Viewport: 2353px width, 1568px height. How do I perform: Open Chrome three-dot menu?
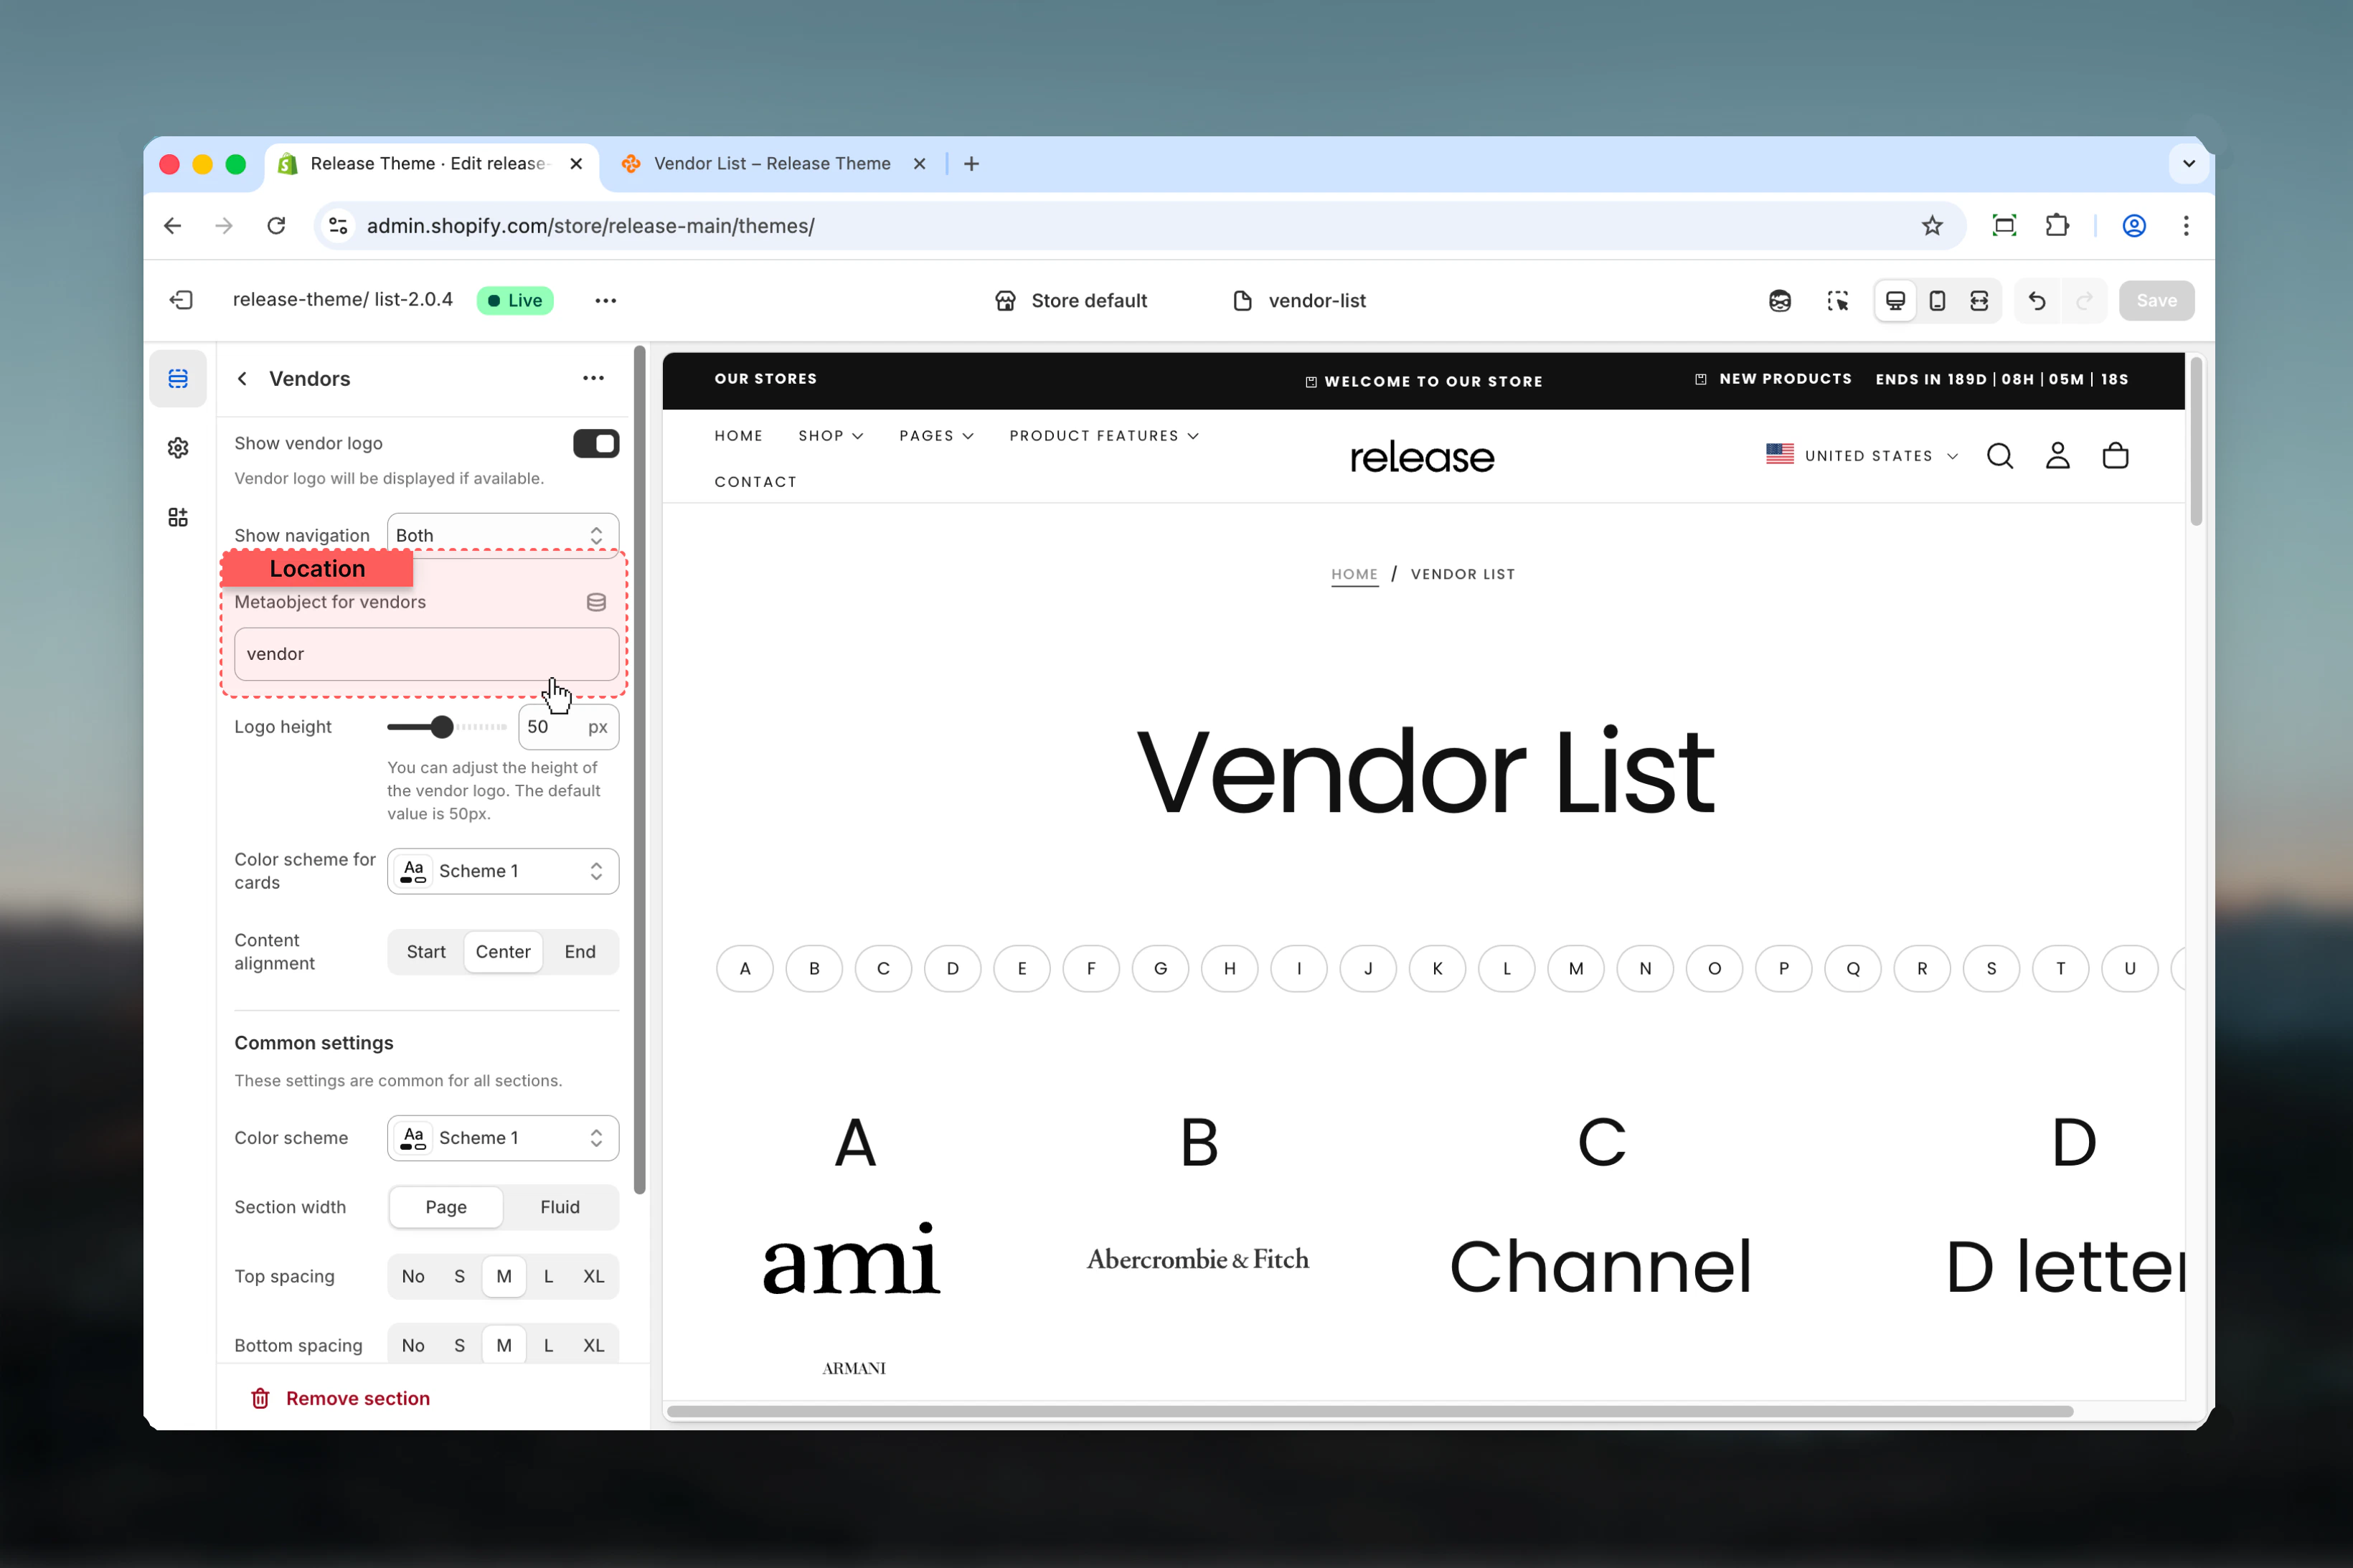(x=2186, y=226)
